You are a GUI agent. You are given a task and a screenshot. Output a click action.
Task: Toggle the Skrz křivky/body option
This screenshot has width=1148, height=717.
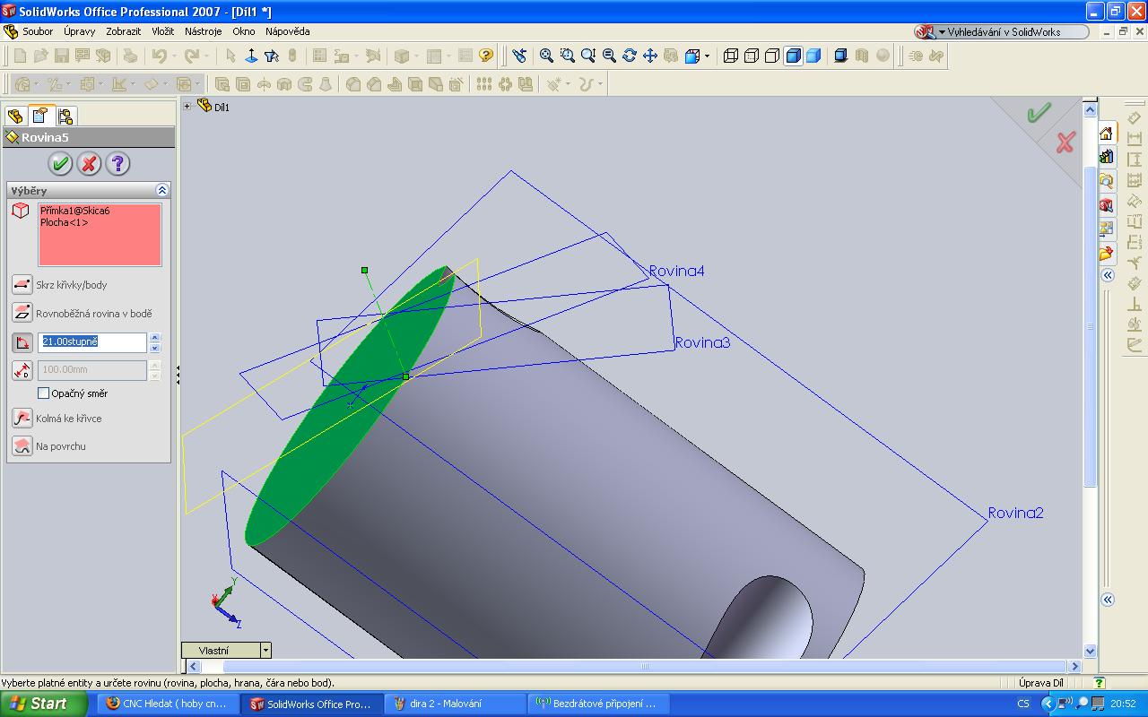pos(22,285)
